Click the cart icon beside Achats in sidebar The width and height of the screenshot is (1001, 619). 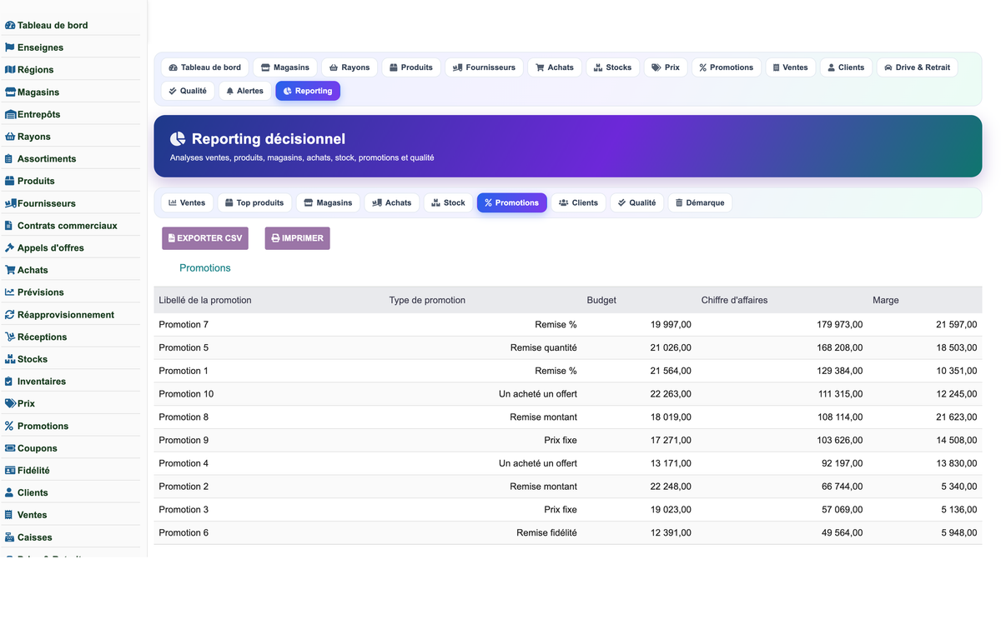click(x=11, y=270)
